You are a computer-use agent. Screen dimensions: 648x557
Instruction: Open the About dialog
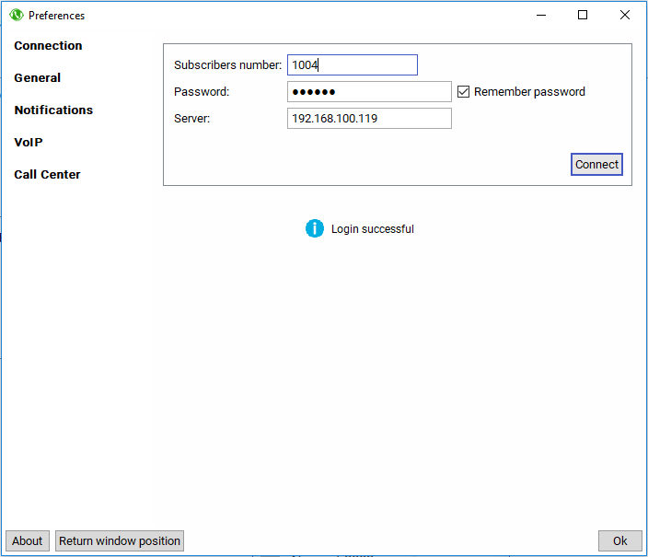point(28,541)
